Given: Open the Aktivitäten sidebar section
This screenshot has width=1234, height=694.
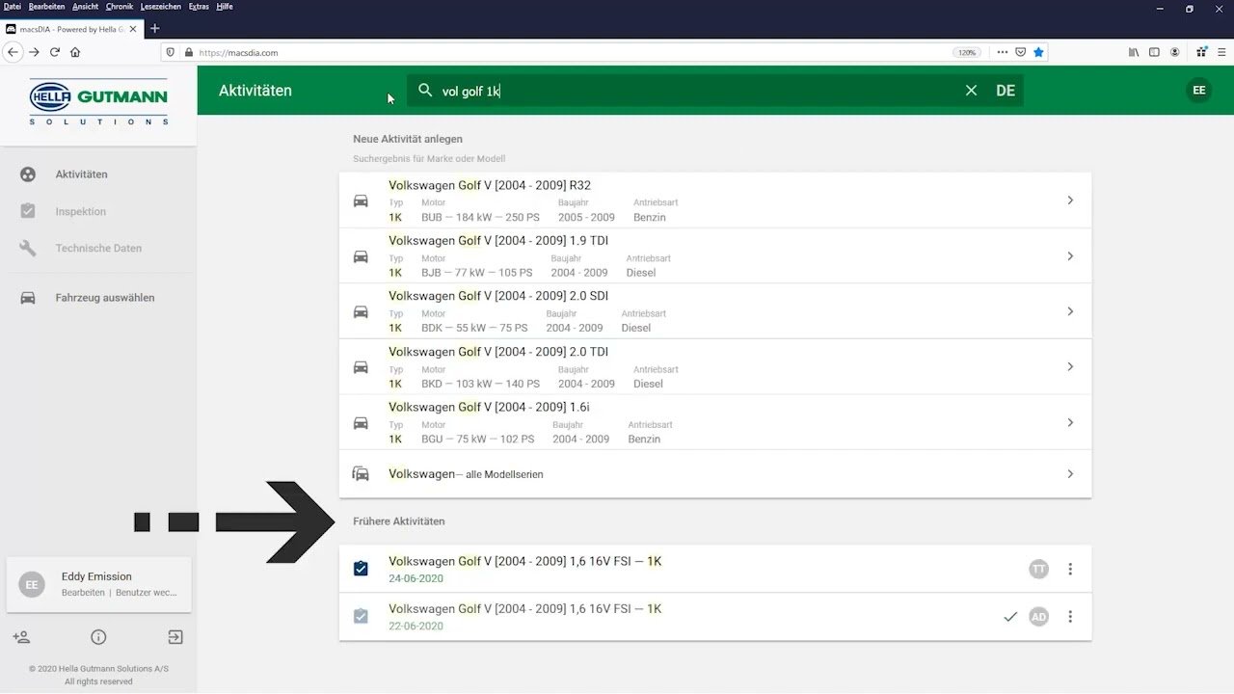Looking at the screenshot, I should (x=82, y=174).
